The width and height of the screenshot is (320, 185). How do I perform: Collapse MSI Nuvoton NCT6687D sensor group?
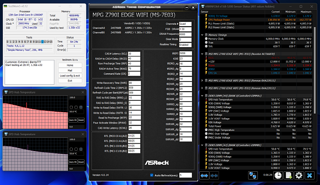(x=202, y=54)
